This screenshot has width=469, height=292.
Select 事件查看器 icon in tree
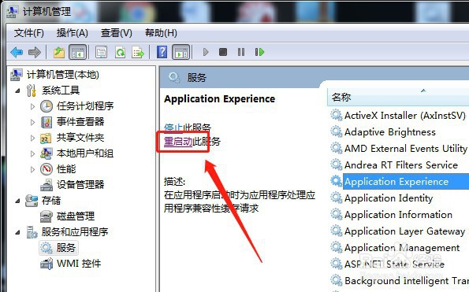(47, 122)
